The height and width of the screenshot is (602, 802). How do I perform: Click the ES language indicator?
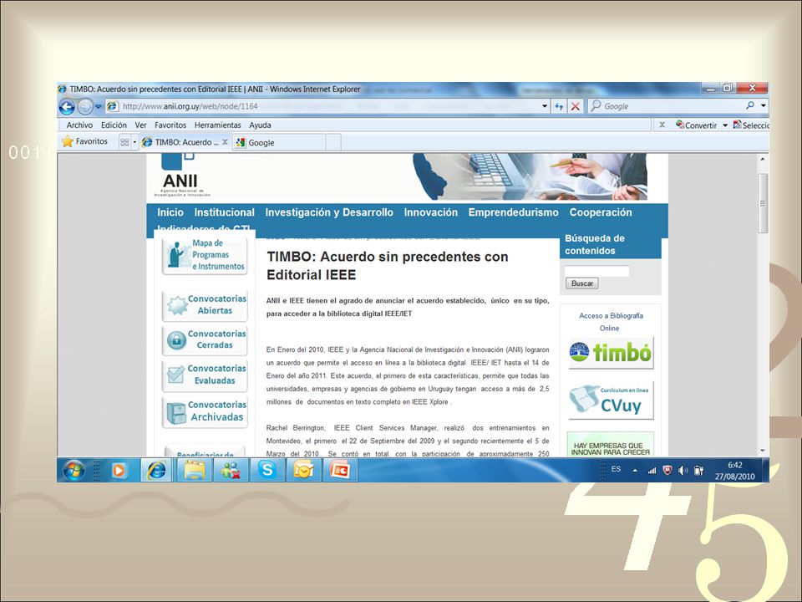616,469
